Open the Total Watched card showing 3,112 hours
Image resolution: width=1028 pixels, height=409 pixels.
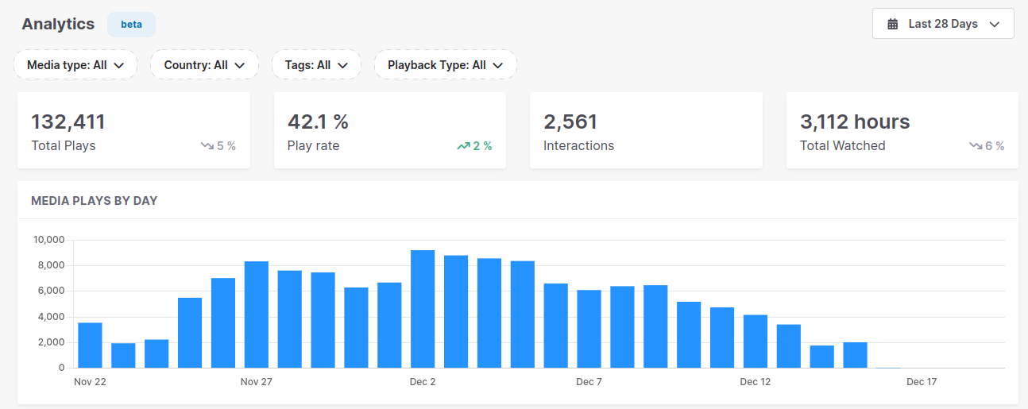click(x=902, y=130)
